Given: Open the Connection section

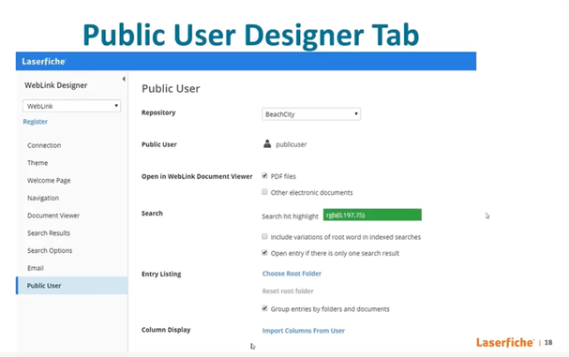Looking at the screenshot, I should coord(44,145).
